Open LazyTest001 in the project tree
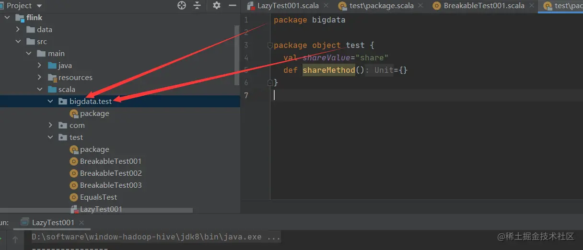This screenshot has height=250, width=583. [101, 209]
